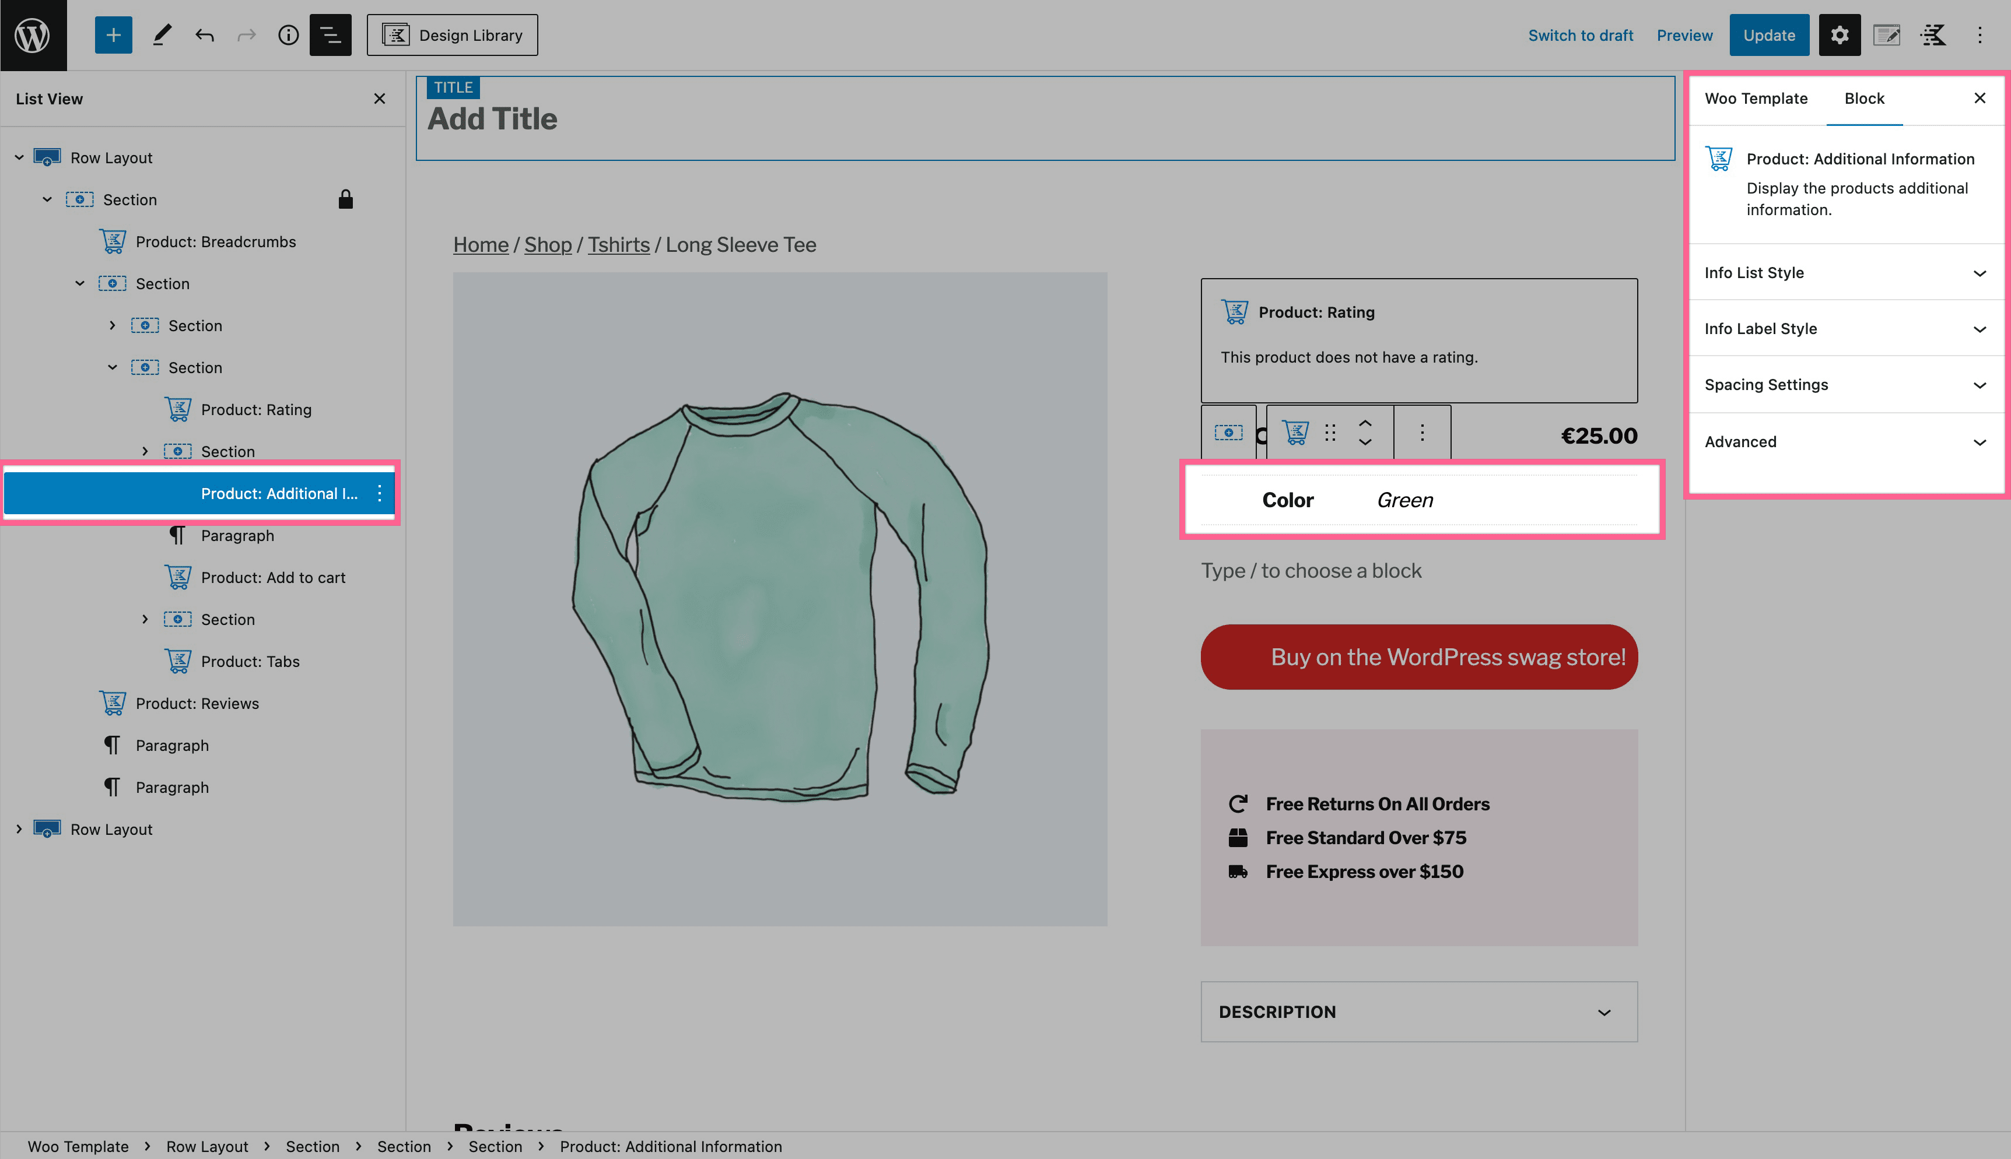
Task: Close the settings sidebar
Action: (1980, 98)
